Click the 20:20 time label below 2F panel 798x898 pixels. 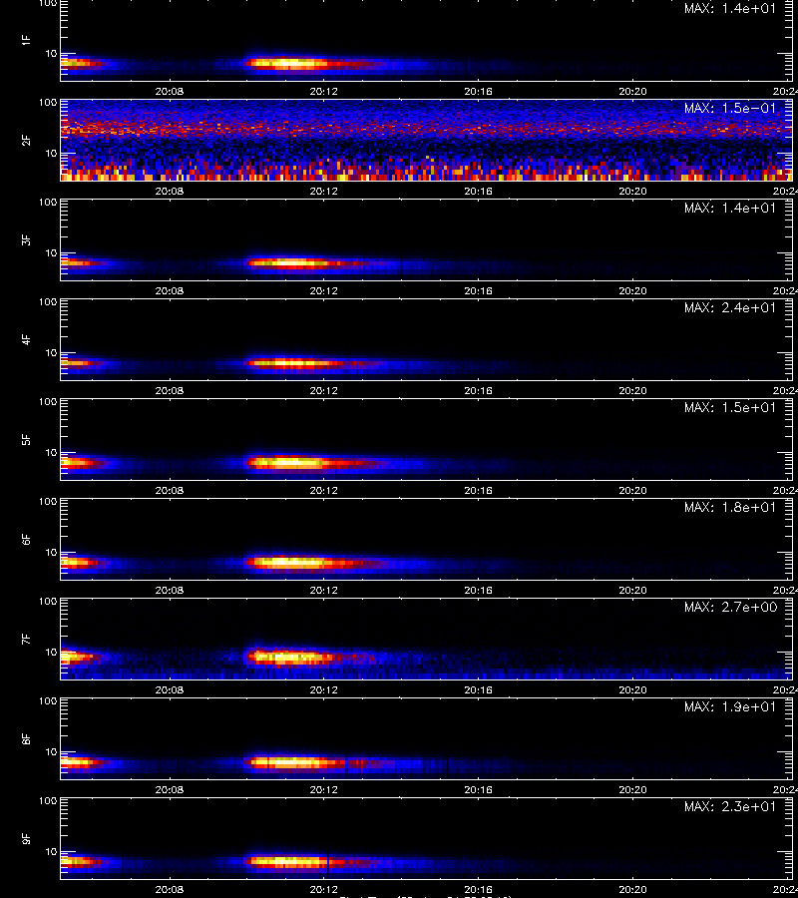tap(633, 191)
